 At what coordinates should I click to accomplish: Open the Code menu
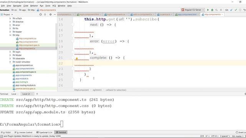tap(26, 6)
